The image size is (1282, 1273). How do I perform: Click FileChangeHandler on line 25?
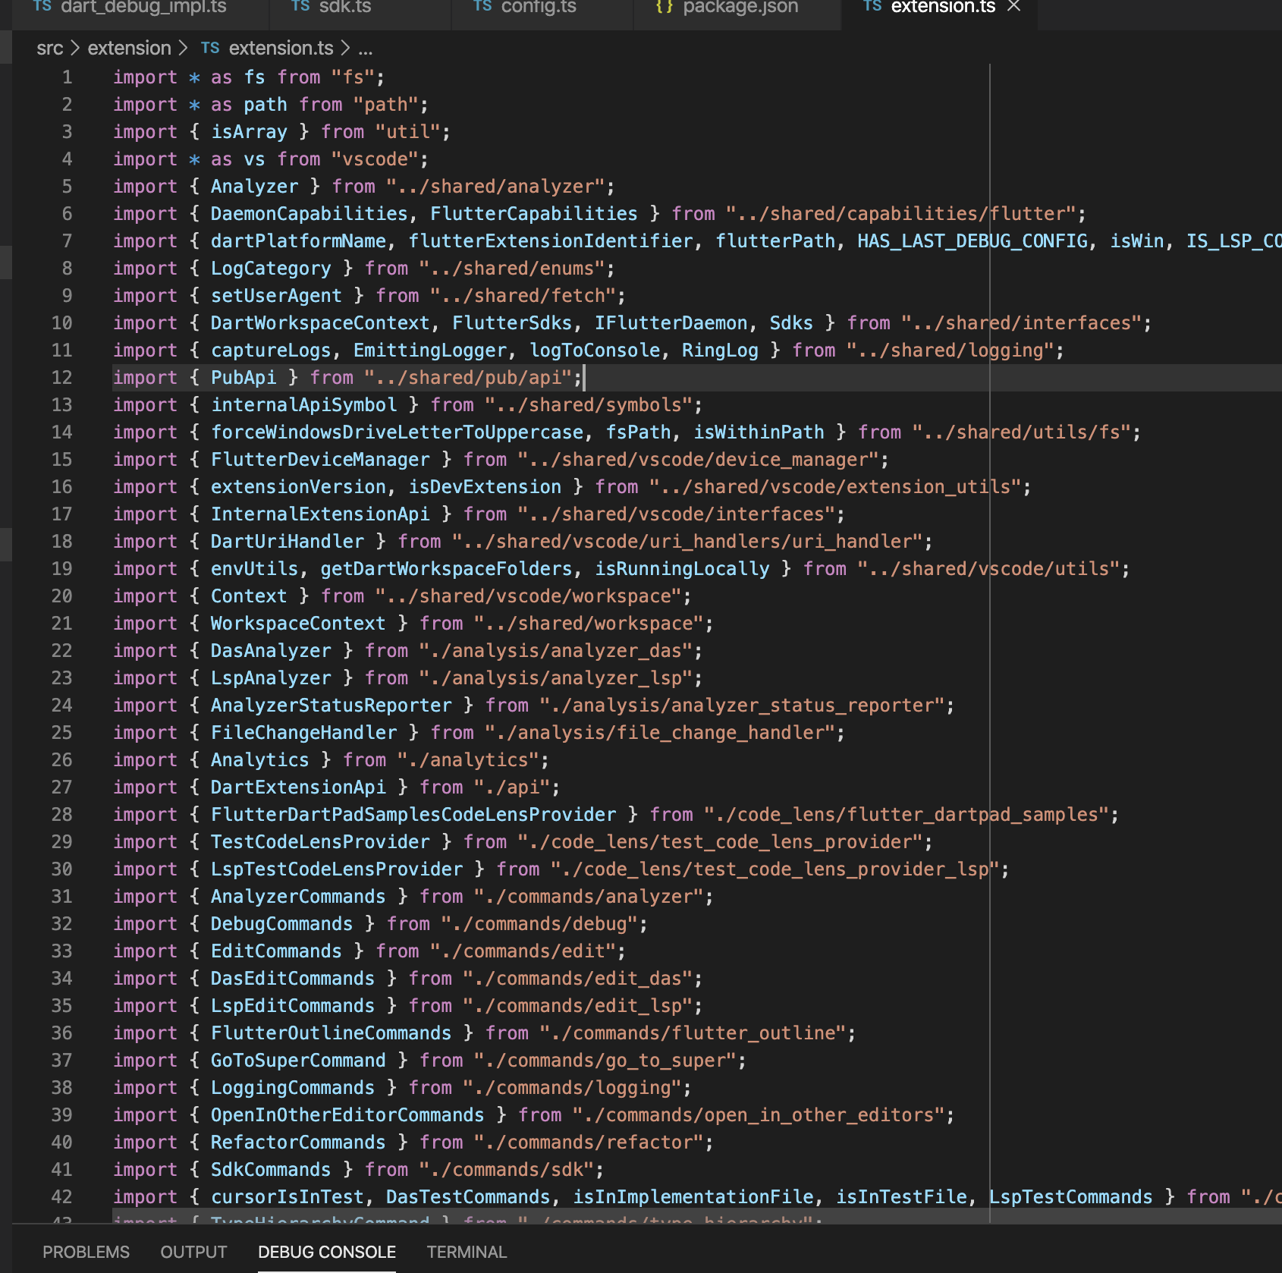pos(304,733)
